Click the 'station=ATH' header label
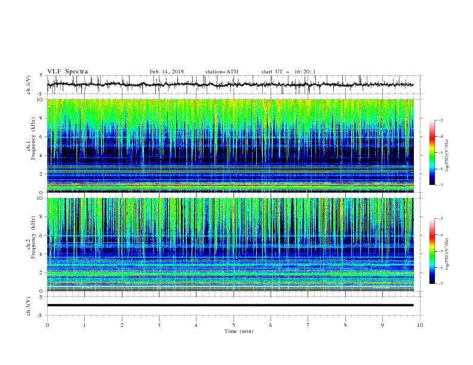Screen dimensions: 473x365 pyautogui.click(x=222, y=72)
